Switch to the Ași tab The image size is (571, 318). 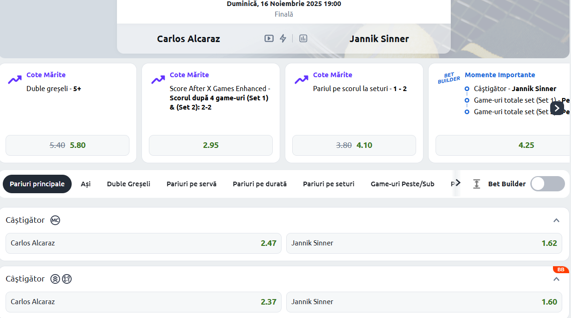pos(86,184)
